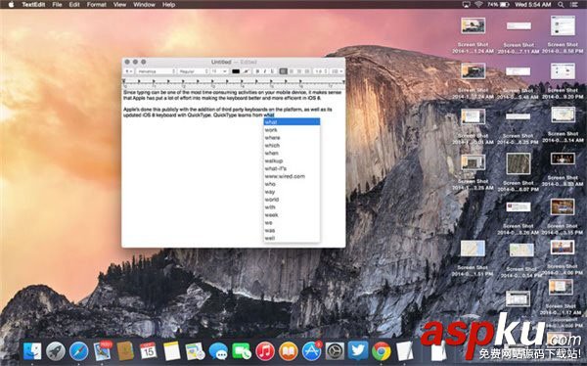Pick 'world' from the completion list
Screen dimensions: 587x366
[x=292, y=200]
